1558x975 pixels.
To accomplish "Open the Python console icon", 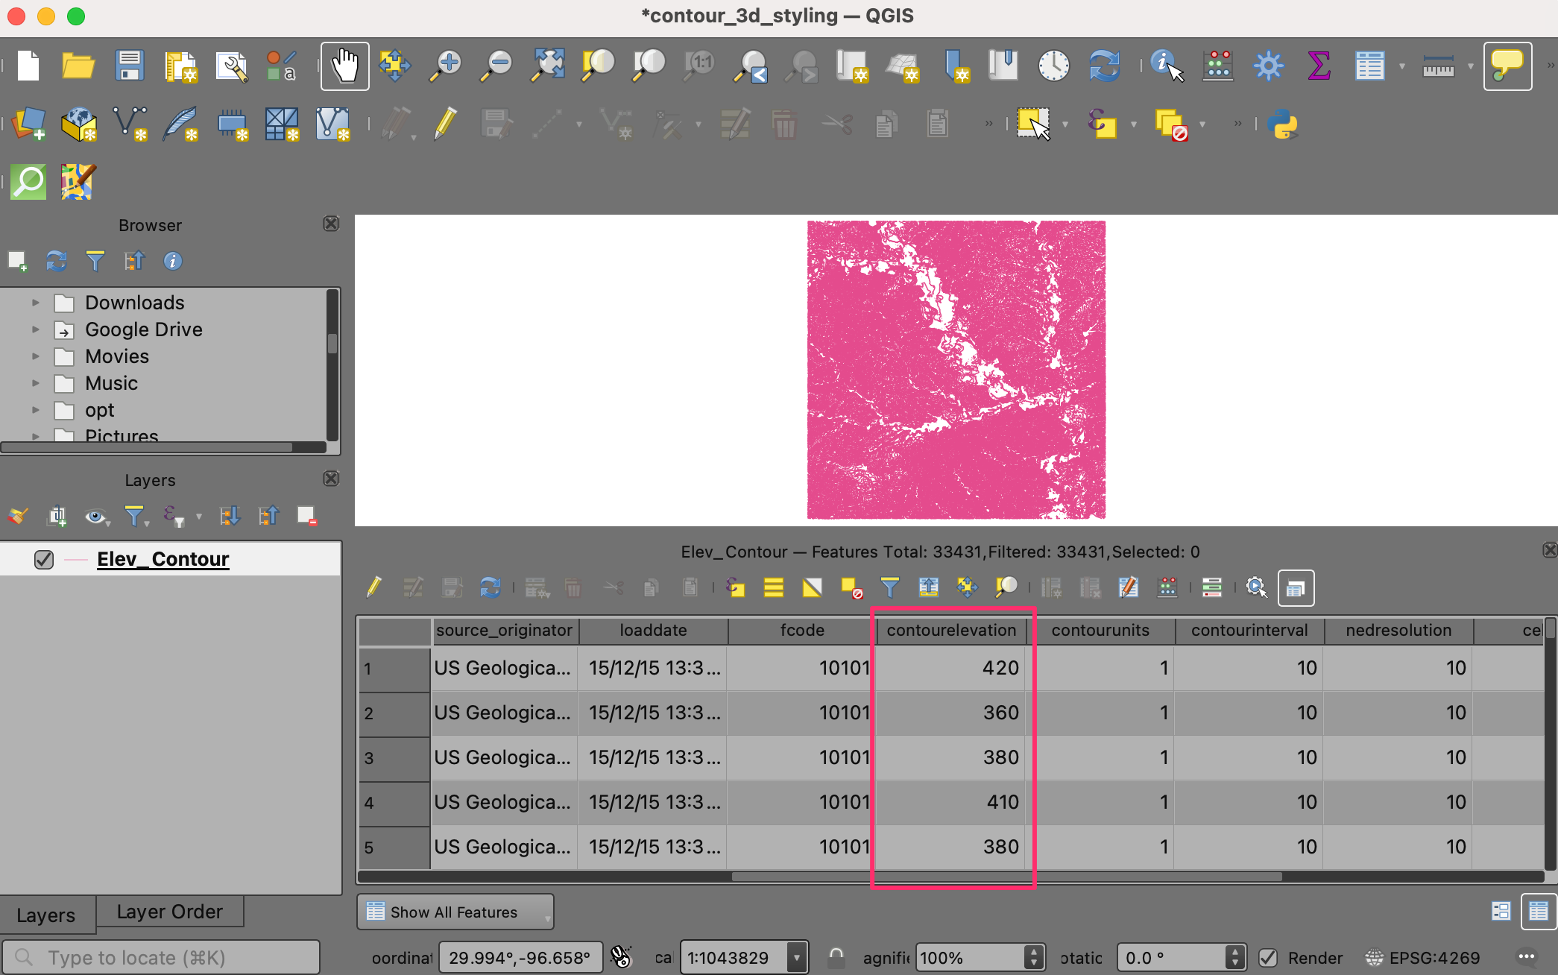I will pyautogui.click(x=1282, y=124).
